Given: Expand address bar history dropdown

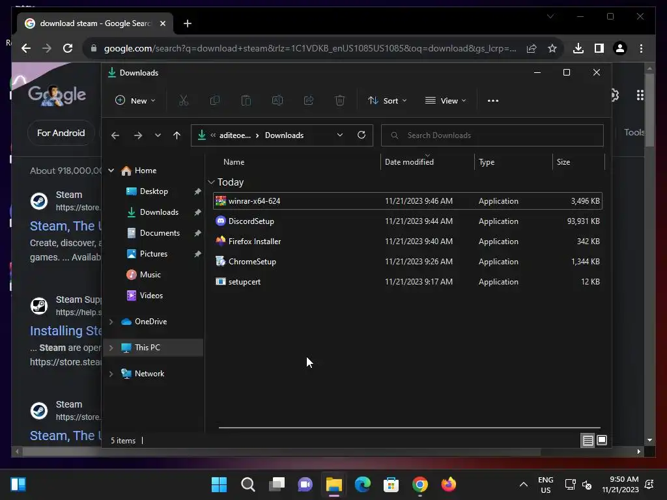Looking at the screenshot, I should click(x=340, y=135).
